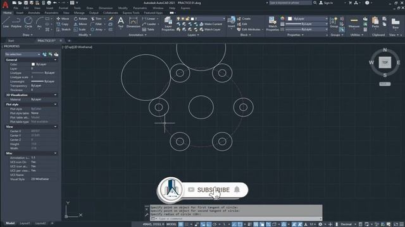Click the Quick Select icon in Properties
This screenshot has width=405, height=227.
[x=56, y=54]
